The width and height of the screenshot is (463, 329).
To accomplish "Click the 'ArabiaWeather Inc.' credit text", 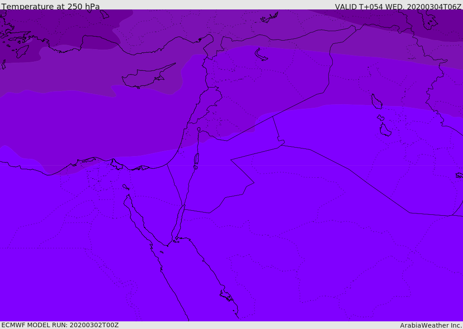I will coord(431,325).
